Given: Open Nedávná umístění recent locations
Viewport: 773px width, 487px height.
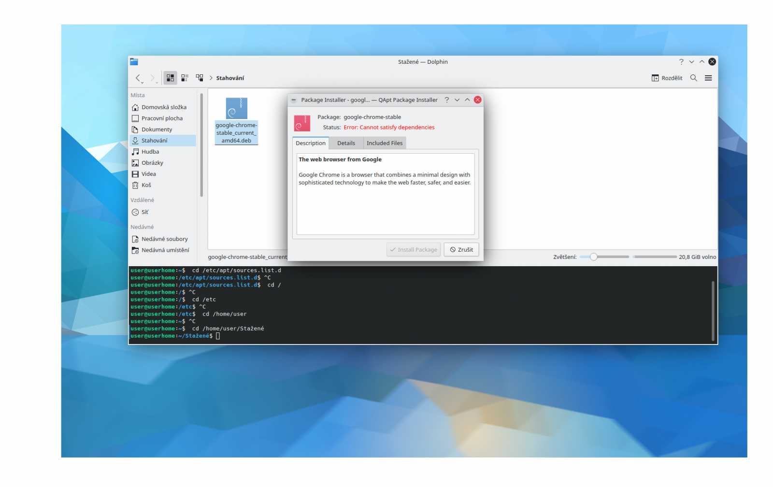Looking at the screenshot, I should (163, 250).
